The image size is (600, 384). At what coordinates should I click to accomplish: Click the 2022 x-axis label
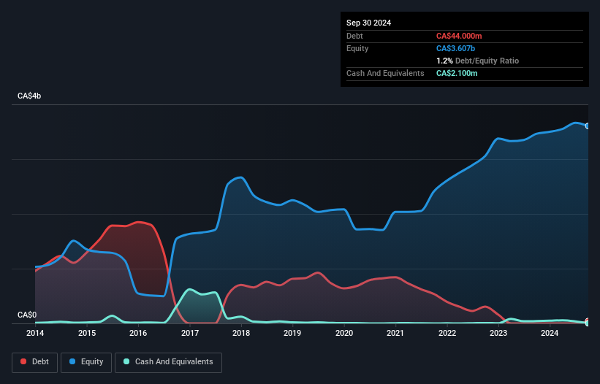click(x=447, y=333)
